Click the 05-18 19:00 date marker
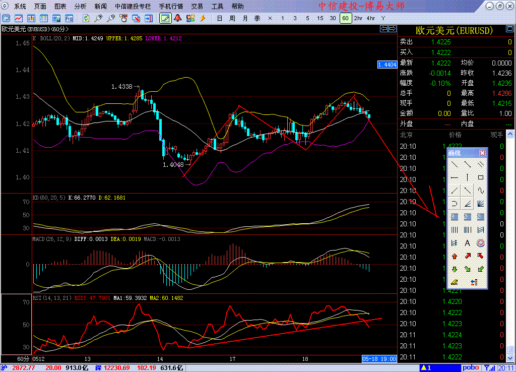 (x=379, y=359)
